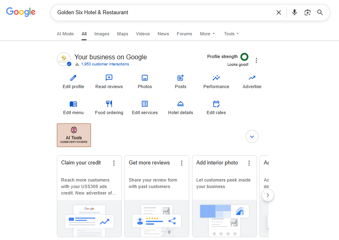This screenshot has width=339, height=240.
Task: Open the Edit menu book icon
Action: [73, 104]
